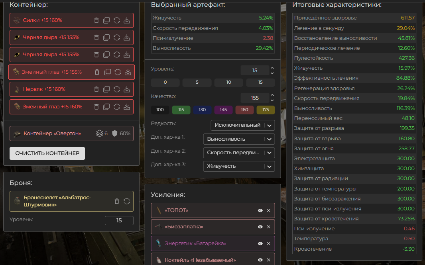Viewport: 425px width, 265px height.
Task: Copy the Змеиный глаз +15 155% artifact
Action: point(107,72)
